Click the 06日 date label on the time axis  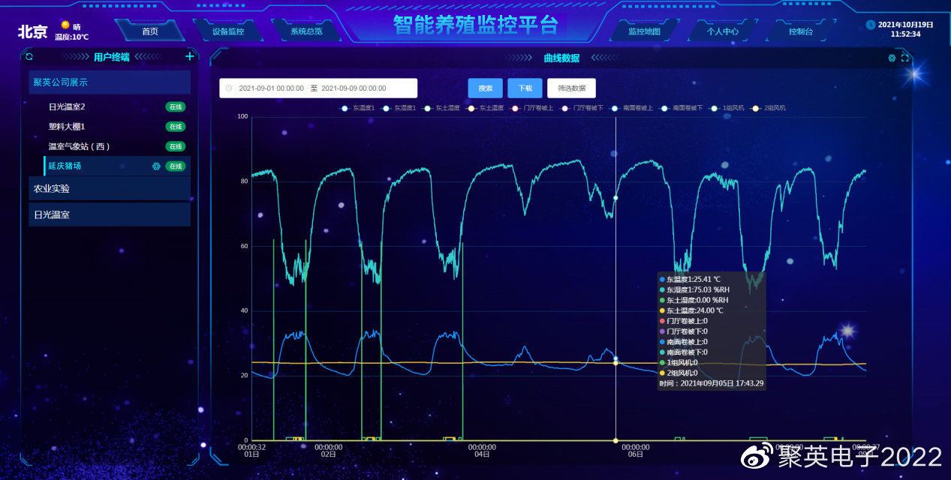(635, 454)
